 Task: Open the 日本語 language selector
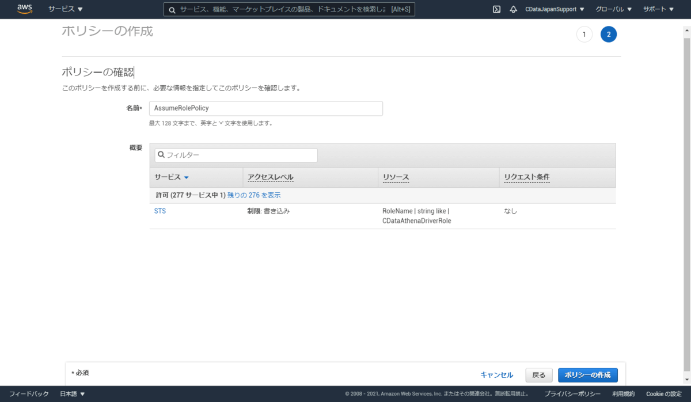[x=73, y=394]
